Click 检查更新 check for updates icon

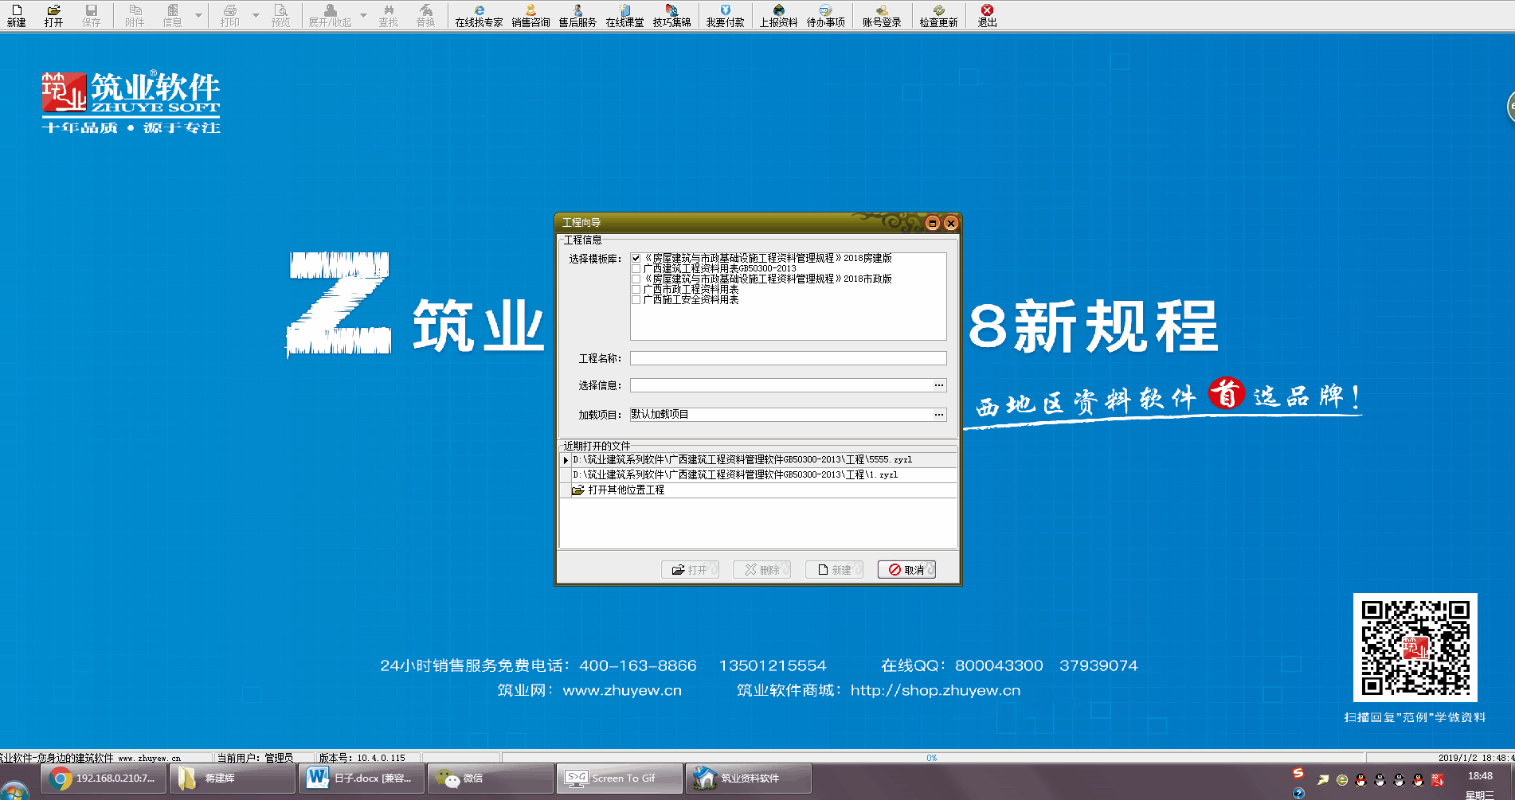(938, 15)
